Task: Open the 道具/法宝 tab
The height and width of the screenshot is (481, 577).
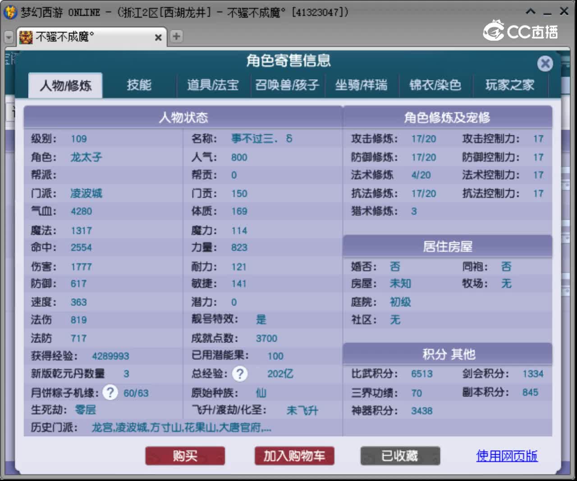Action: click(x=213, y=85)
